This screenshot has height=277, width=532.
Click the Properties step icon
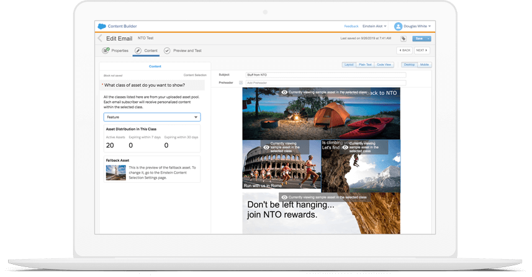tap(105, 50)
